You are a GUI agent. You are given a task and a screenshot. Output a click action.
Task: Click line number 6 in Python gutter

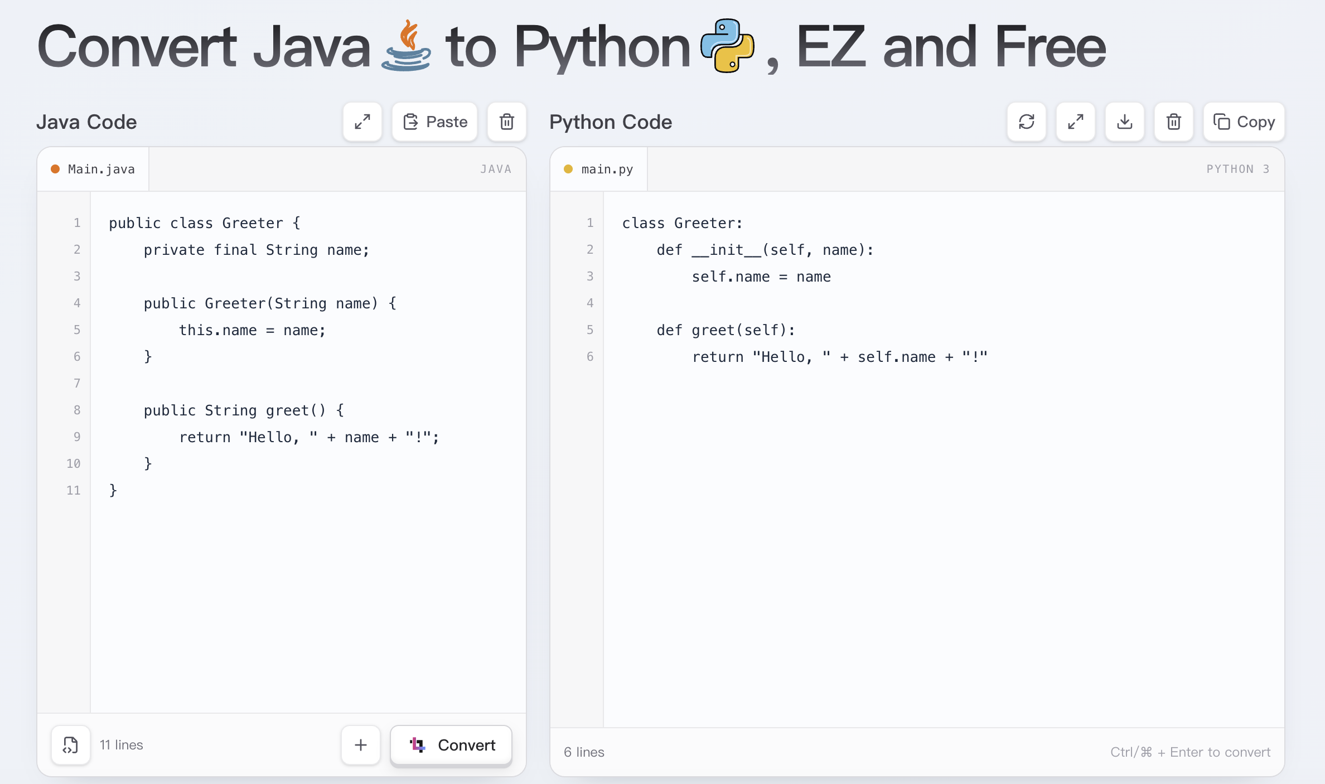click(590, 357)
